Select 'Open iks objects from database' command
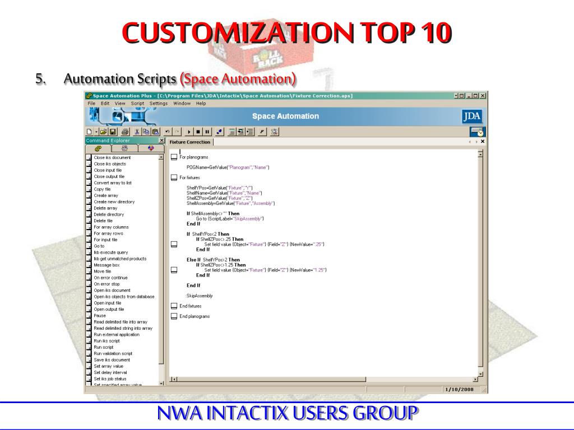Image resolution: width=574 pixels, height=430 pixels. coord(124,297)
